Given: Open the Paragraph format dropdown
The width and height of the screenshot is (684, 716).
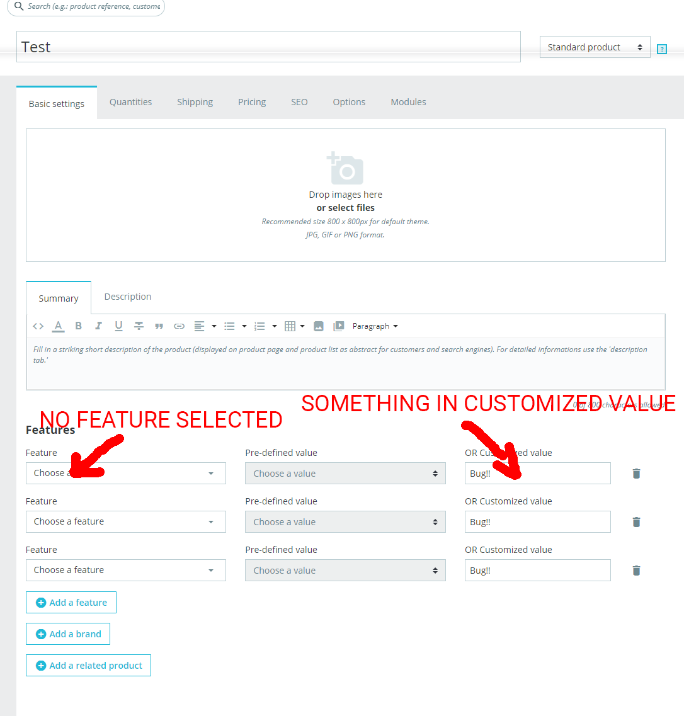Looking at the screenshot, I should [x=375, y=326].
